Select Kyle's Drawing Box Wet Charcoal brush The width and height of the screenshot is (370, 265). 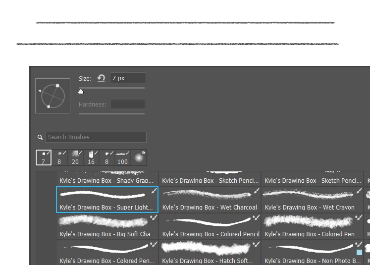[210, 200]
